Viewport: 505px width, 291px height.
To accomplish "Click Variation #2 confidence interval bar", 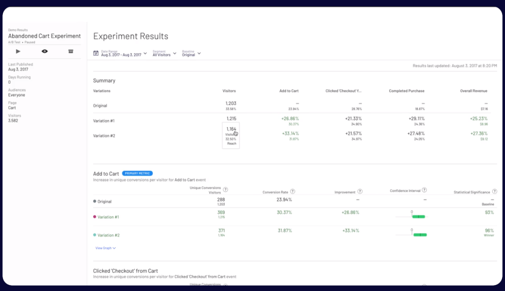I will click(x=419, y=235).
